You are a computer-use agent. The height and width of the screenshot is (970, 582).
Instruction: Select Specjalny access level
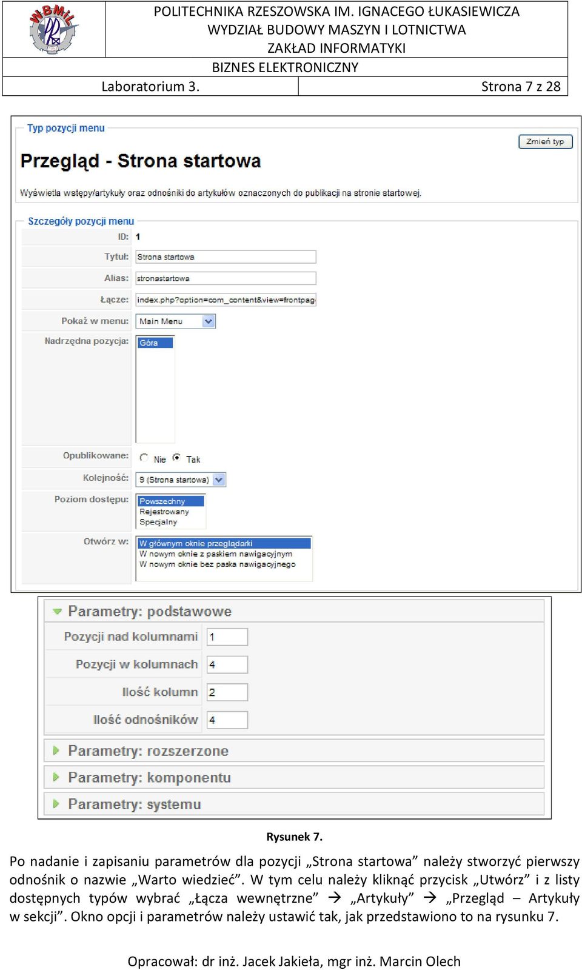coord(158,522)
